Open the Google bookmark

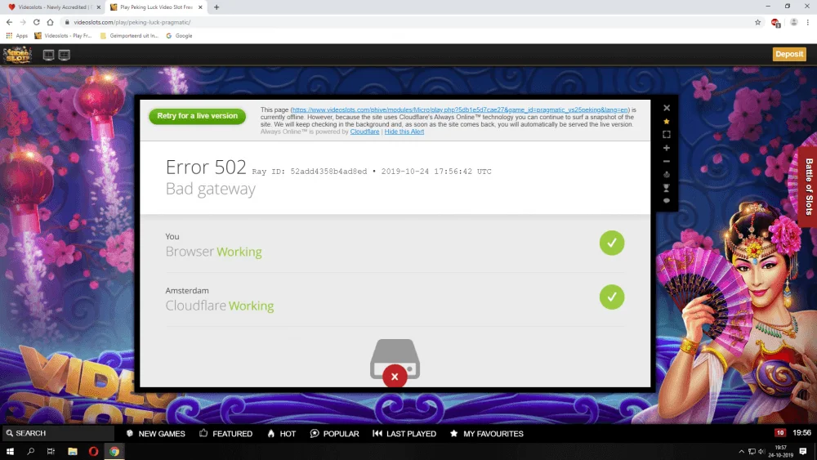click(x=179, y=36)
